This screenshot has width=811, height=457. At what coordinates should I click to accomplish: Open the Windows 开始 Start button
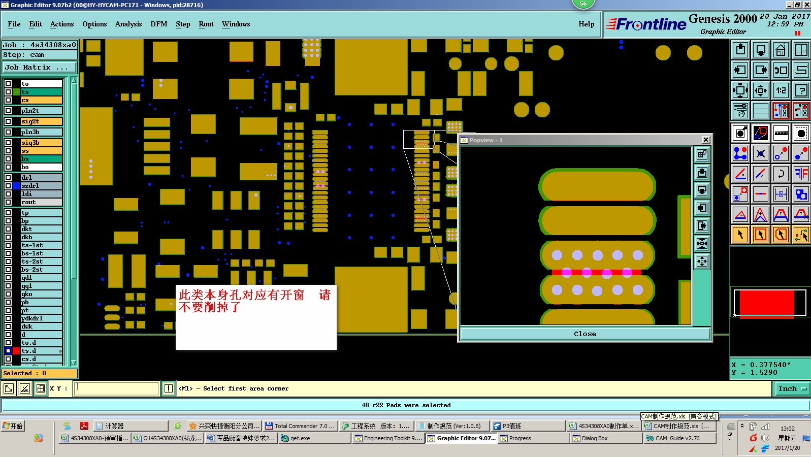click(x=13, y=426)
